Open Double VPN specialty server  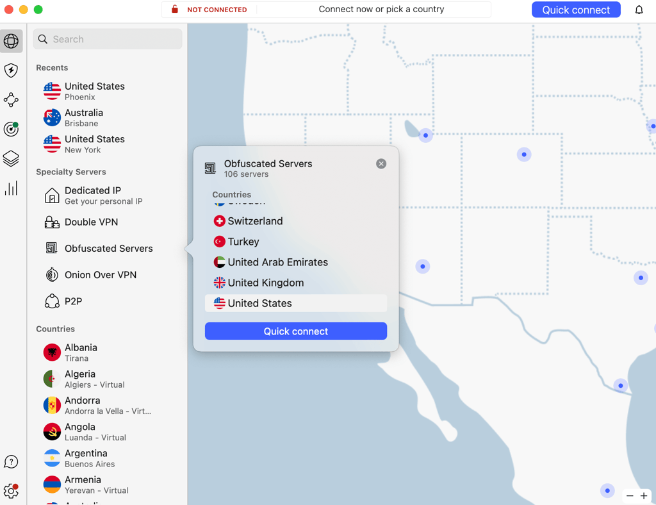coord(109,222)
